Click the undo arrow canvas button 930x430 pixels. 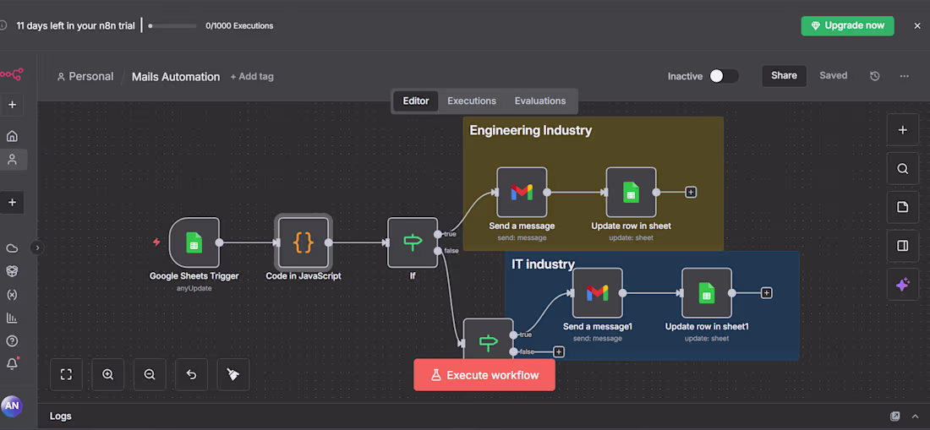click(x=192, y=374)
